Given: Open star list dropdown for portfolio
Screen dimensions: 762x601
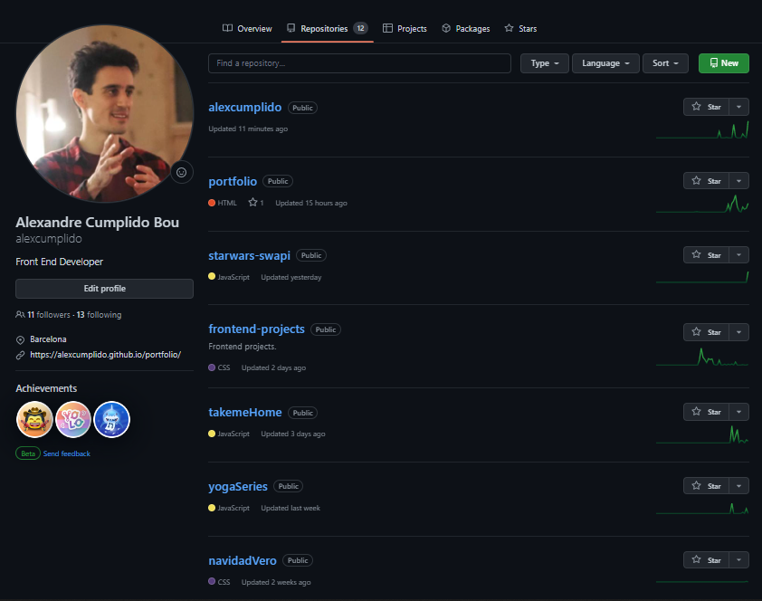Looking at the screenshot, I should point(738,181).
